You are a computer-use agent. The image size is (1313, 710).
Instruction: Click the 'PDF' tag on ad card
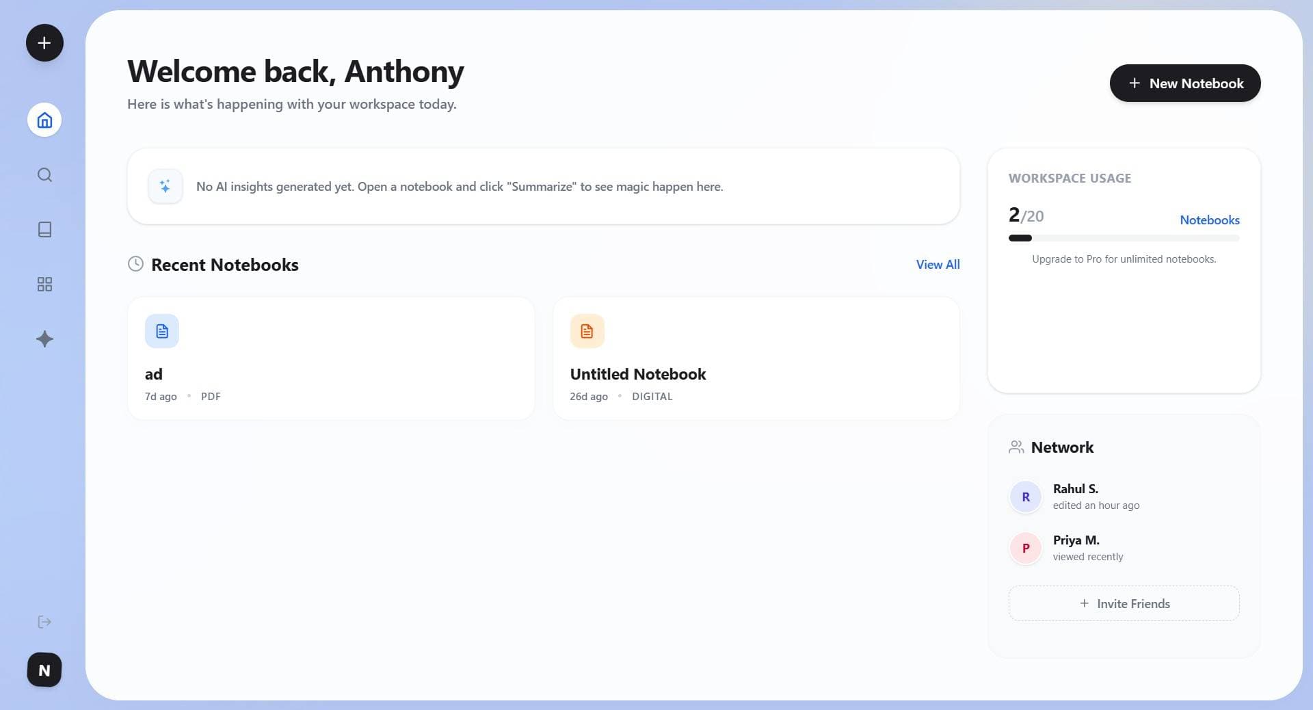coord(211,397)
